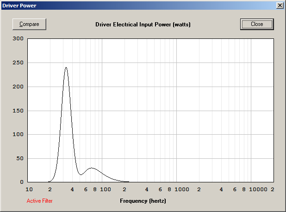
Task: Click the 250 value on the vertical axis
Action: [x=18, y=62]
